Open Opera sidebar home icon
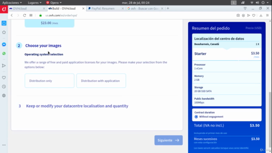 coord(4,23)
